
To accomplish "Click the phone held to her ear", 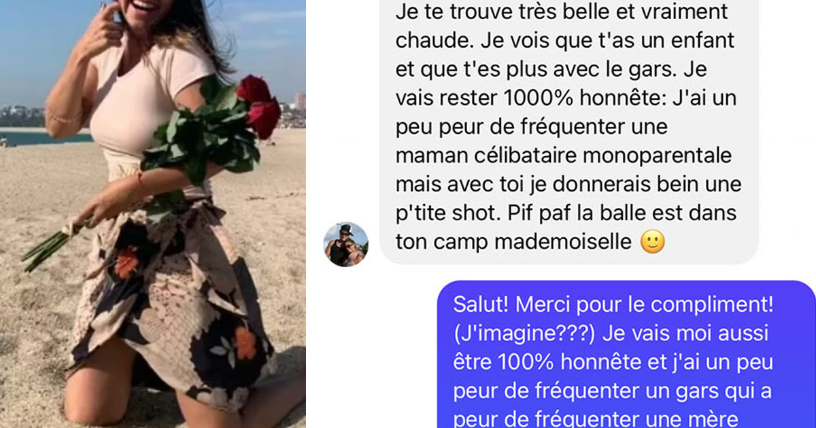I will point(114,10).
